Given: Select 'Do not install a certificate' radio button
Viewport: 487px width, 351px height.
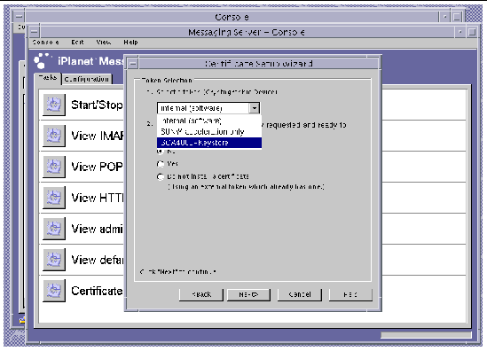Looking at the screenshot, I should coord(161,176).
